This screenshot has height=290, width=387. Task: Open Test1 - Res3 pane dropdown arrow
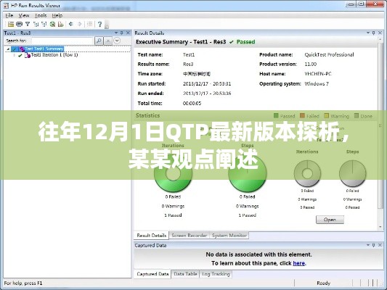[x=116, y=33]
